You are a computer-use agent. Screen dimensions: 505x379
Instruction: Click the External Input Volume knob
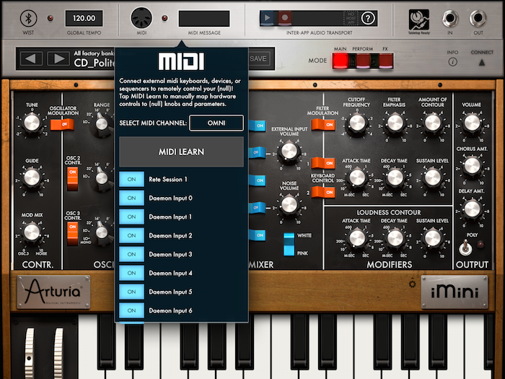coord(289,152)
